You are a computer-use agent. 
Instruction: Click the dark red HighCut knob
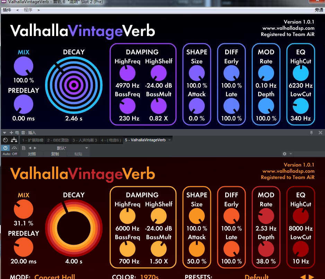pos(300,216)
